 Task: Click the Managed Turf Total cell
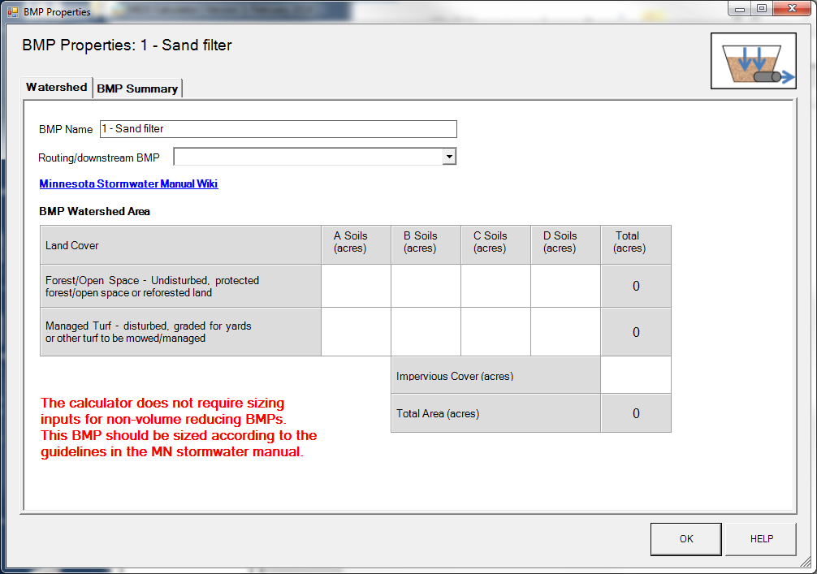[635, 331]
